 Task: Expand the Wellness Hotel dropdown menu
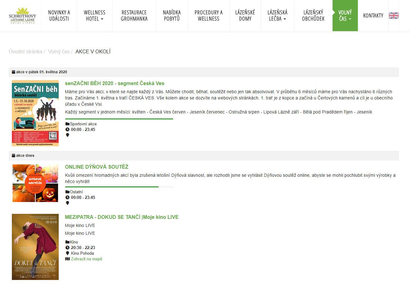pos(94,16)
